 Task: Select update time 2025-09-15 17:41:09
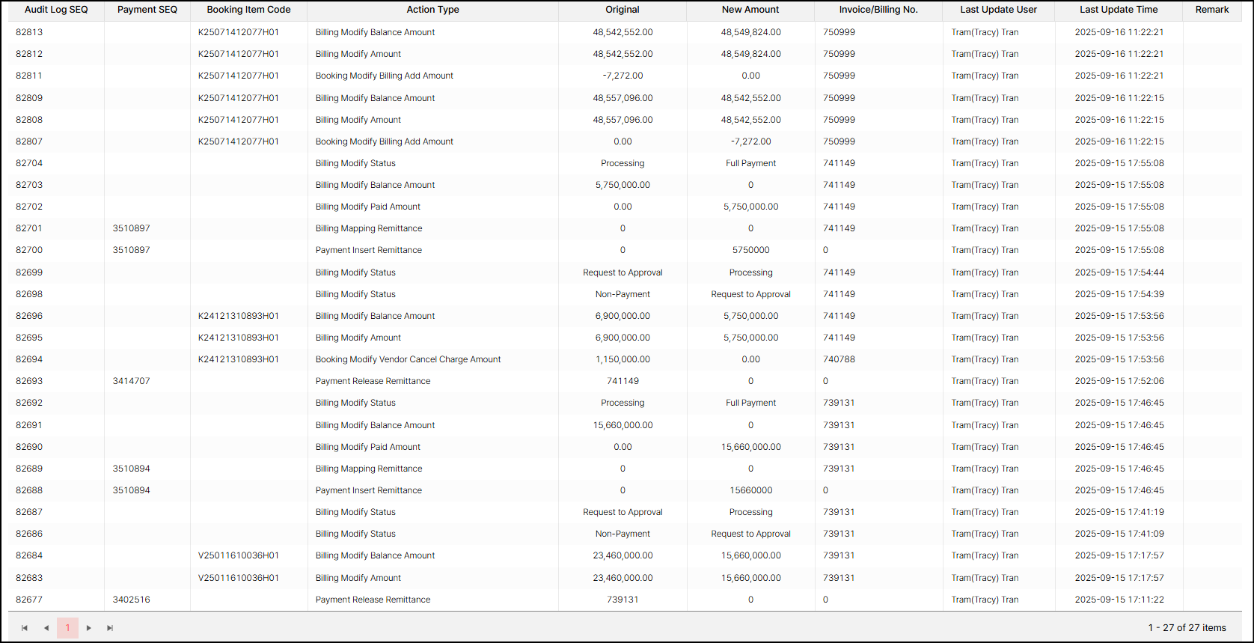(x=1119, y=534)
